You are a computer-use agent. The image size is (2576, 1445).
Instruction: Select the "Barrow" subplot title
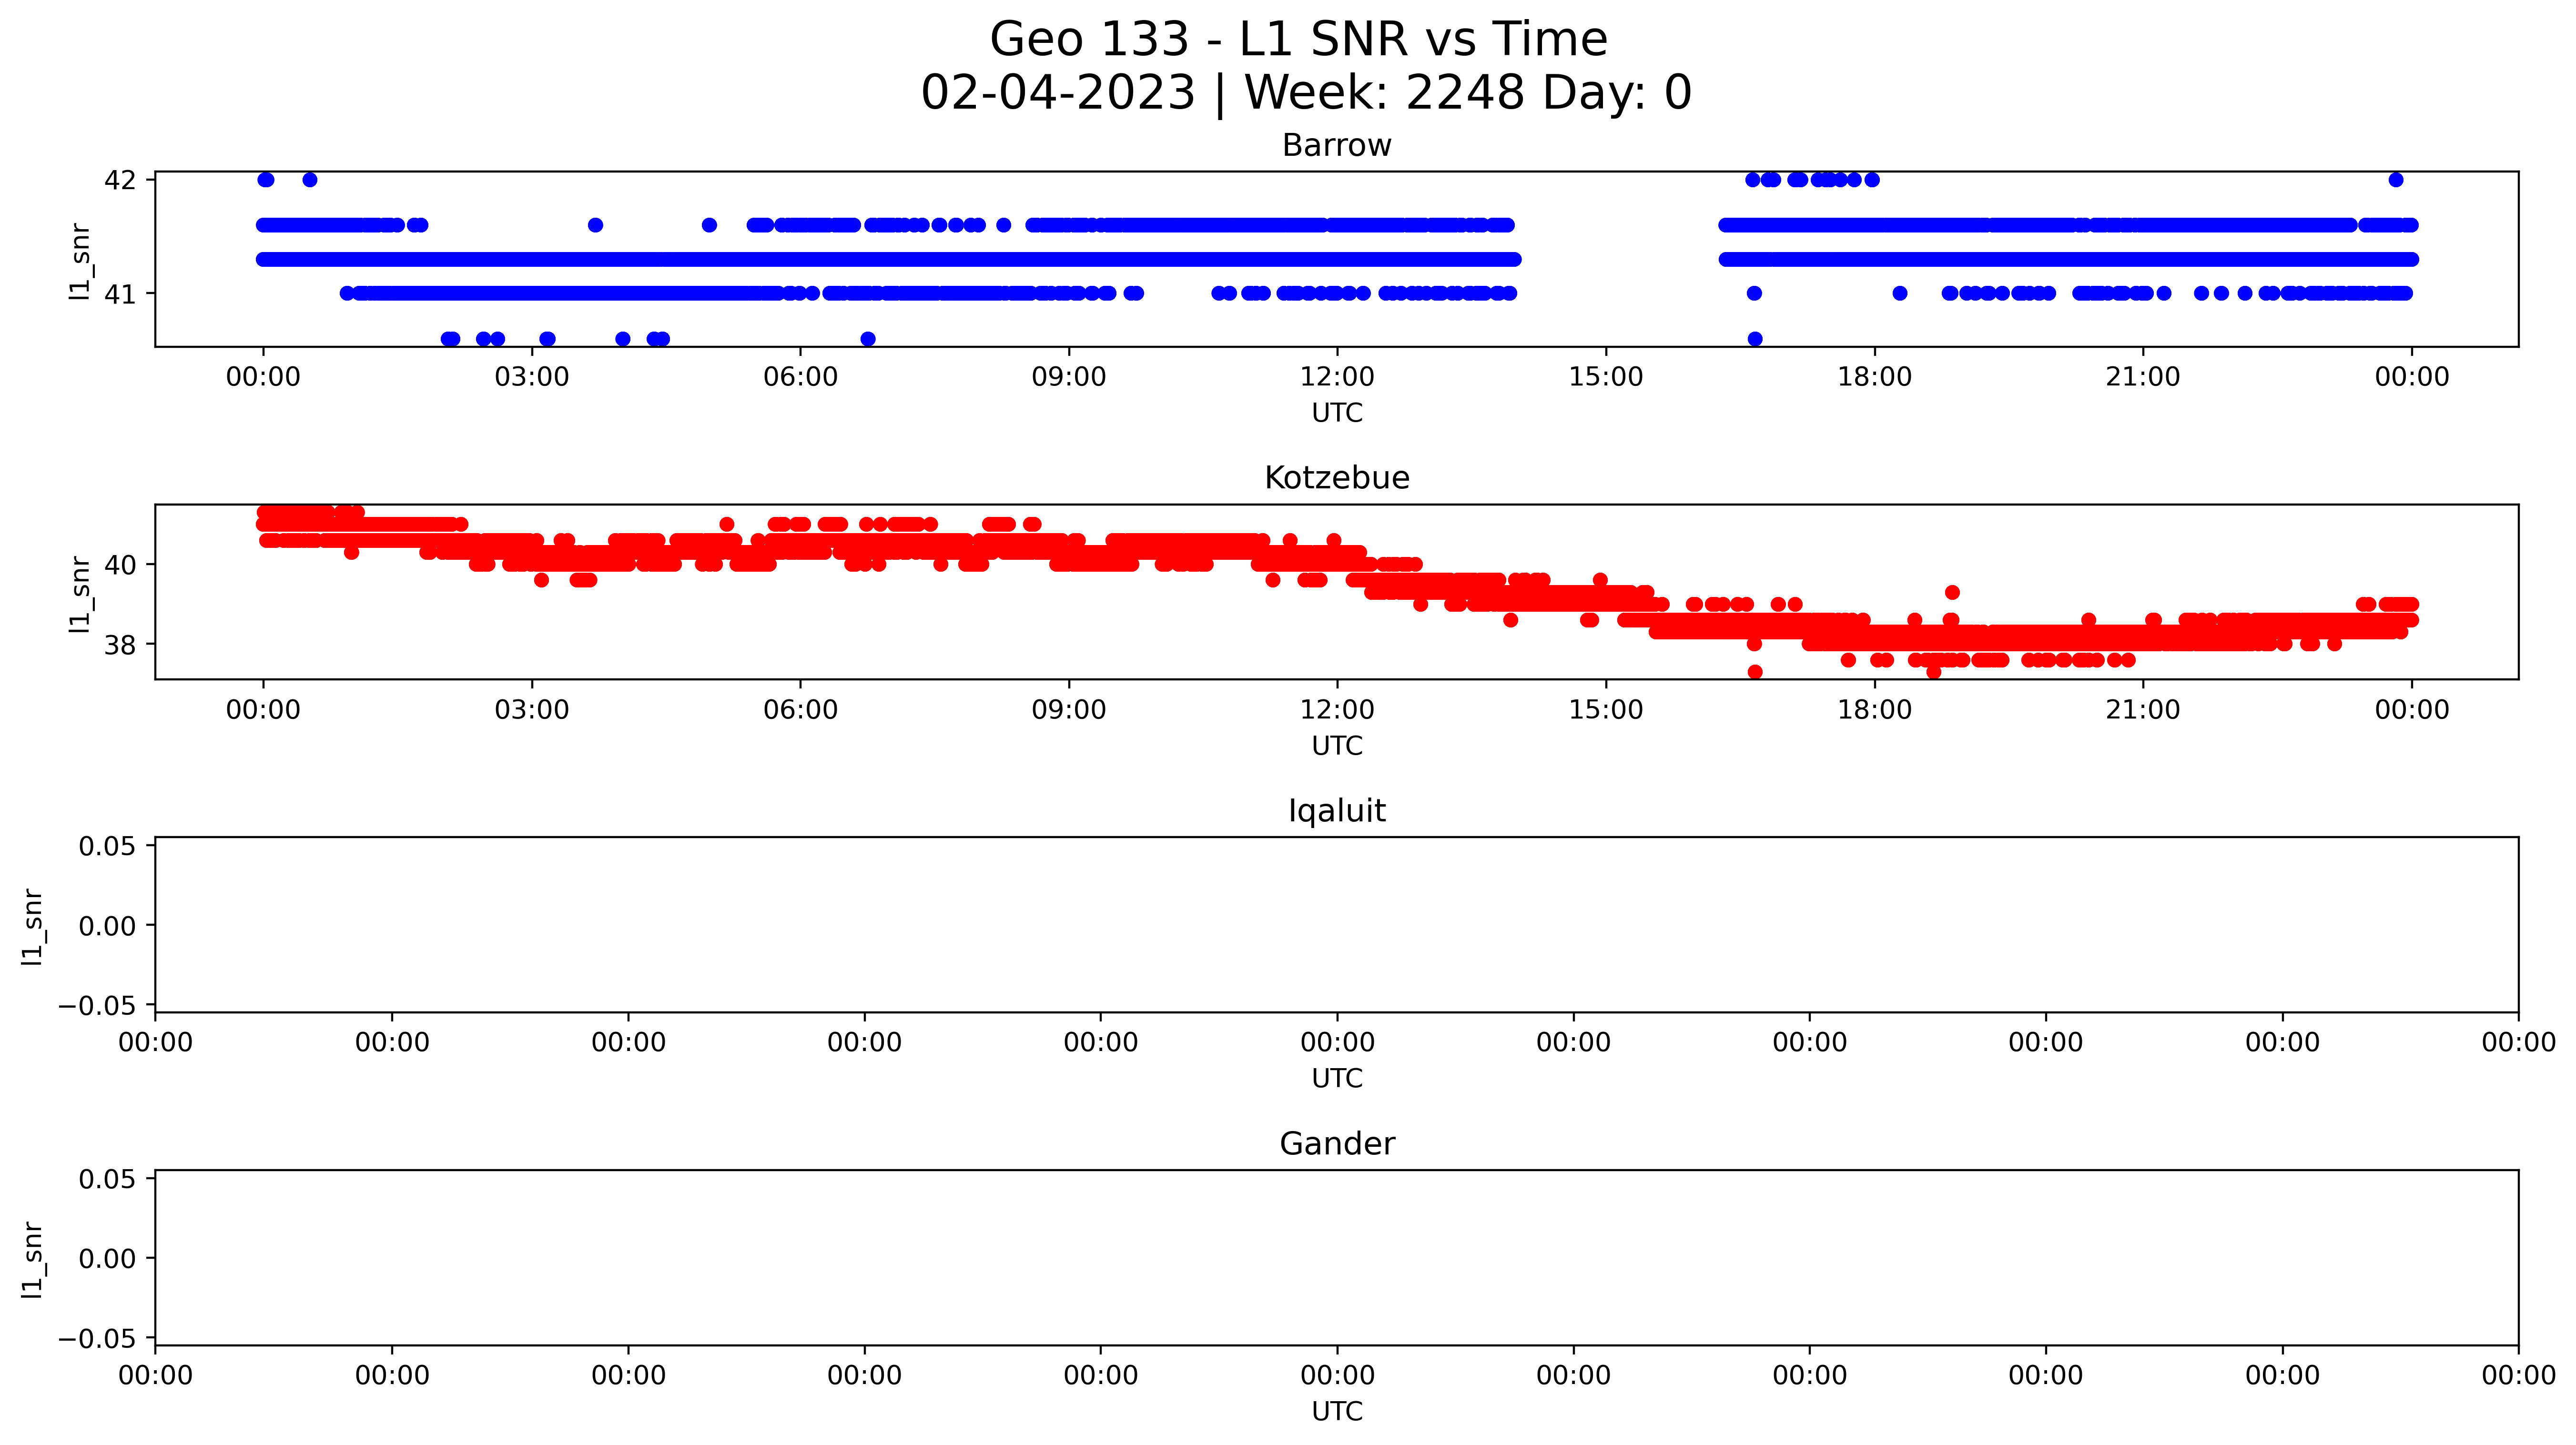[1337, 146]
